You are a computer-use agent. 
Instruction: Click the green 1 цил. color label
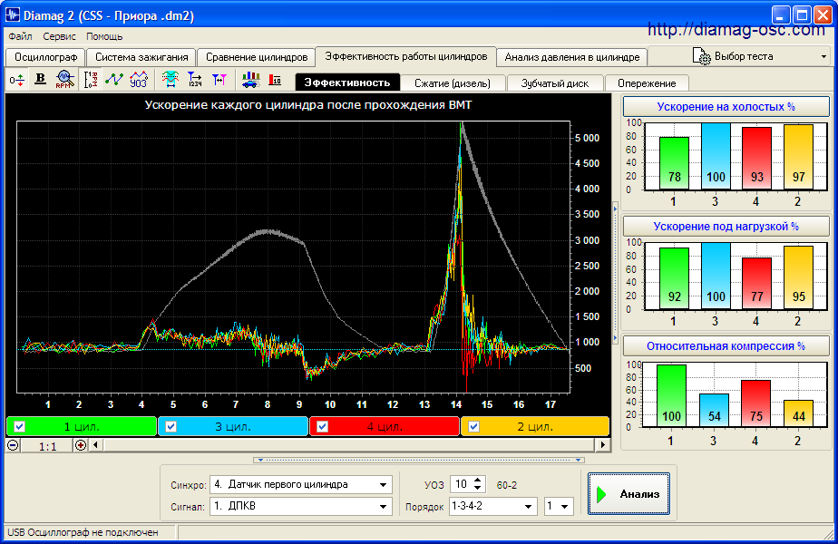[82, 426]
